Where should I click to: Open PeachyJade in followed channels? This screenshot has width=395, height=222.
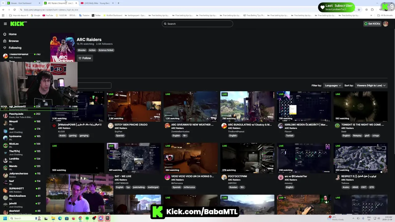22,115
